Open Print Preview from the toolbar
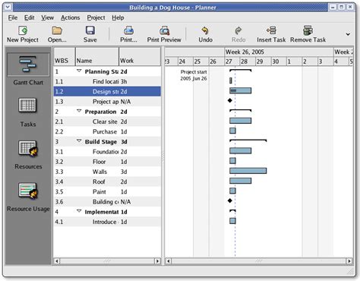This screenshot has width=360, height=281. coord(164,30)
